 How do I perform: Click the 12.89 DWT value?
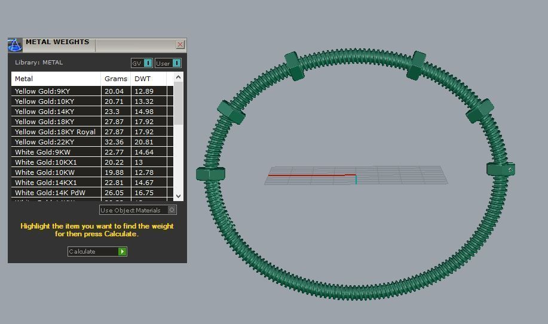[x=144, y=91]
